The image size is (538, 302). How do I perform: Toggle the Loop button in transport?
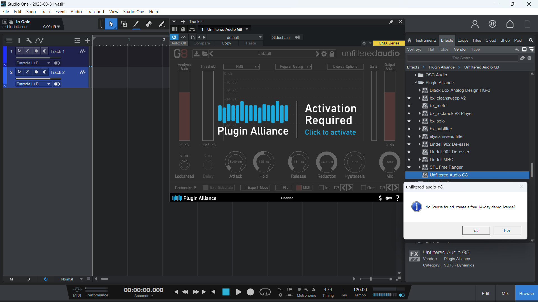265,292
